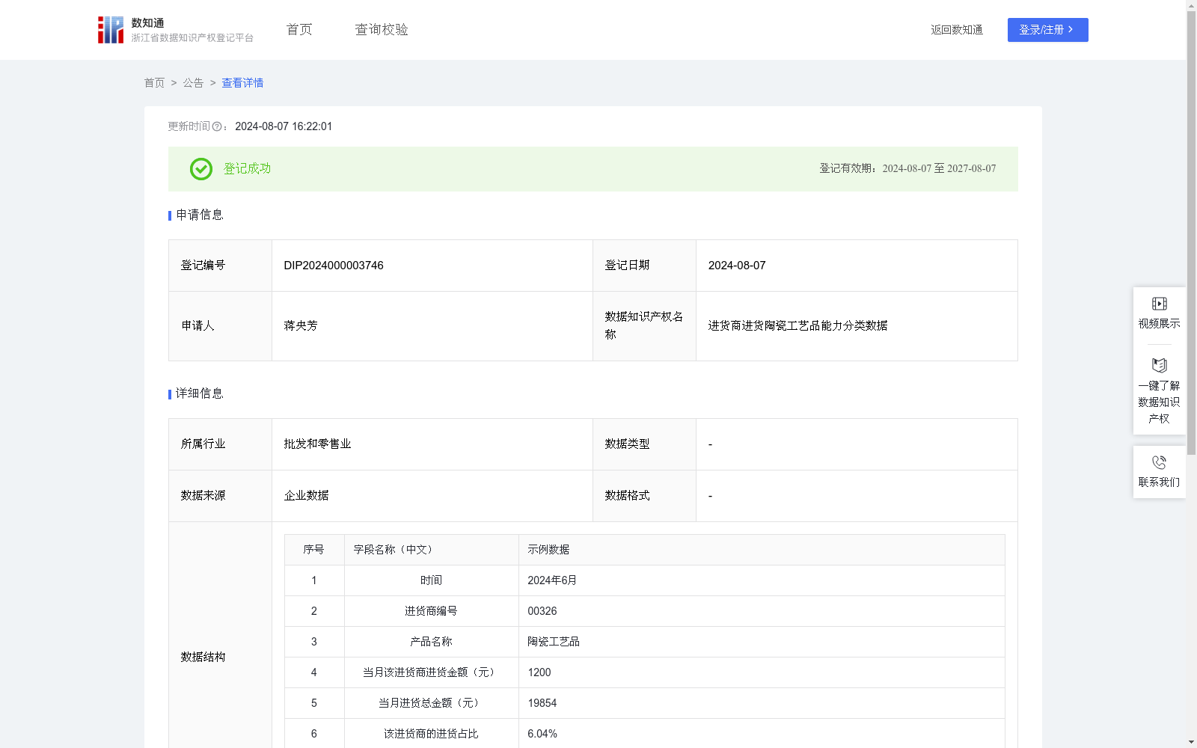Click the scrollbar up arrow
Screen dimensions: 1197x748
coord(1192,5)
